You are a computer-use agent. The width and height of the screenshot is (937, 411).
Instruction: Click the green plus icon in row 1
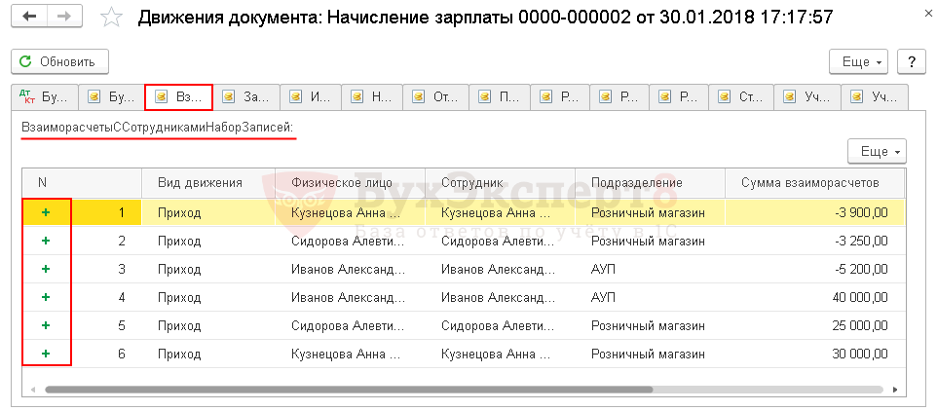pos(45,212)
